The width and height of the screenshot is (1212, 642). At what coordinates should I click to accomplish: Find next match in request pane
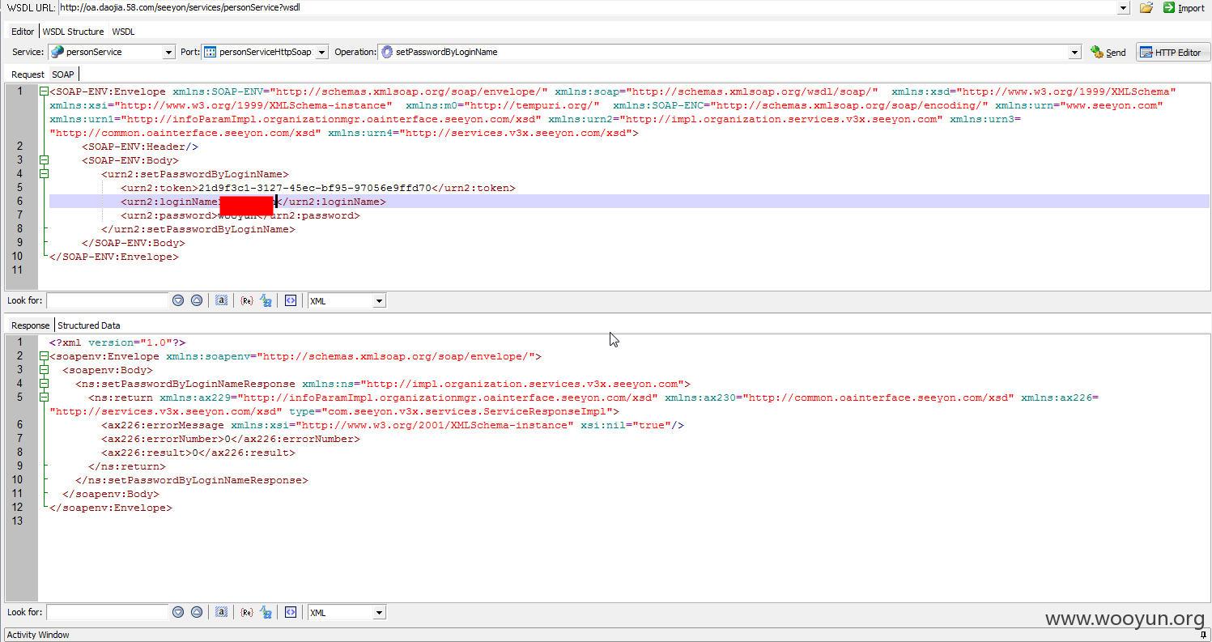click(178, 300)
